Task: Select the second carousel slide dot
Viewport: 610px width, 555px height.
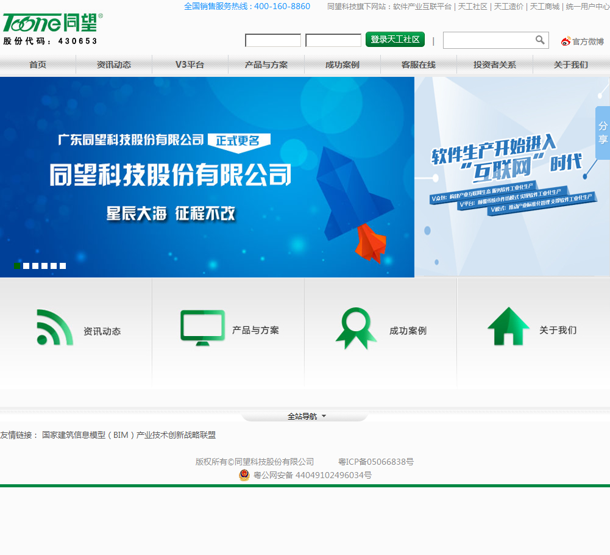Action: [x=26, y=266]
